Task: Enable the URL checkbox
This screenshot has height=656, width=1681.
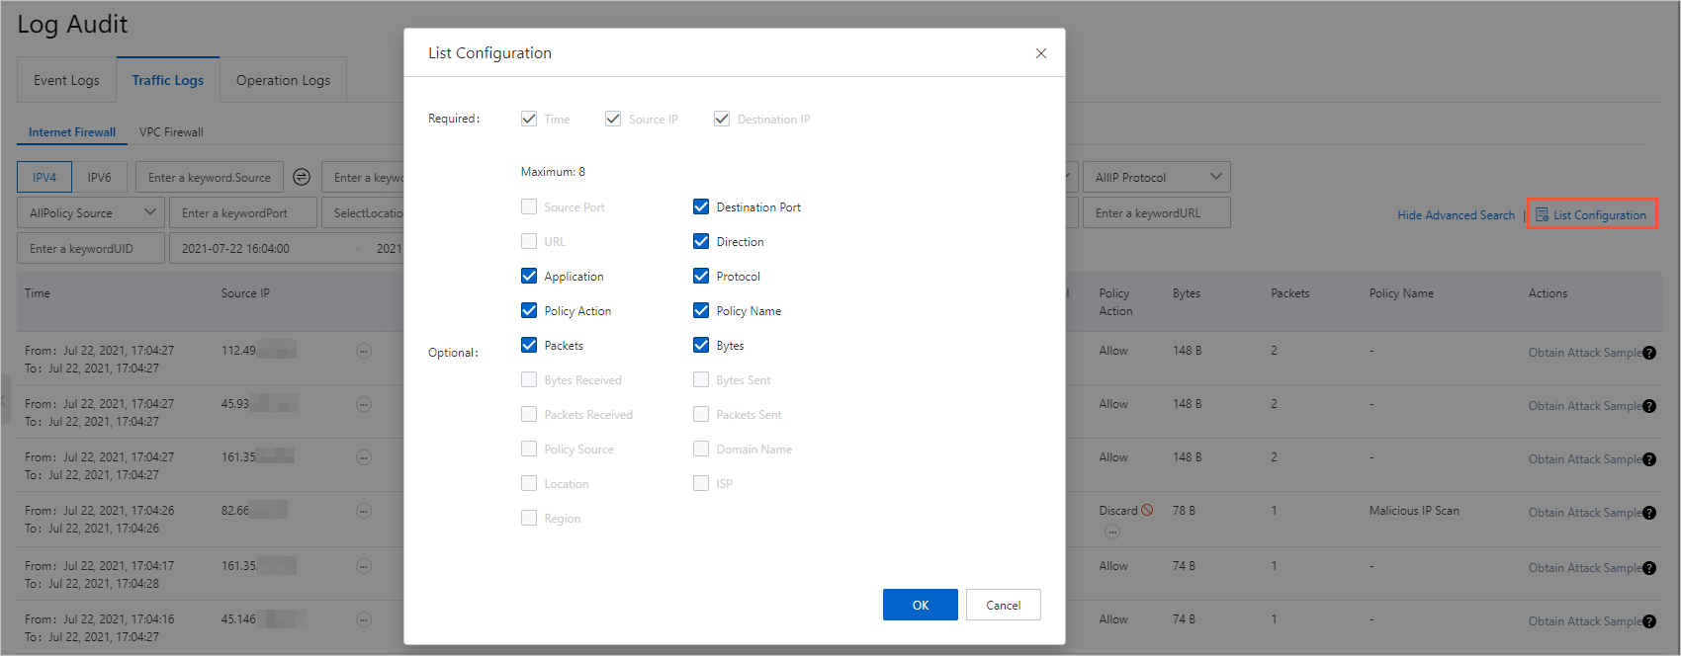Action: click(529, 241)
